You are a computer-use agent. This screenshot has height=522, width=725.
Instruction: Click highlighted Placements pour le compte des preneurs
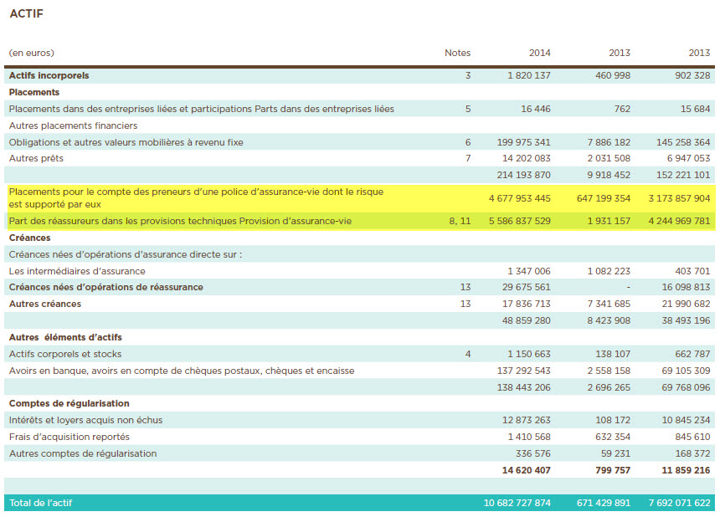[x=196, y=198]
